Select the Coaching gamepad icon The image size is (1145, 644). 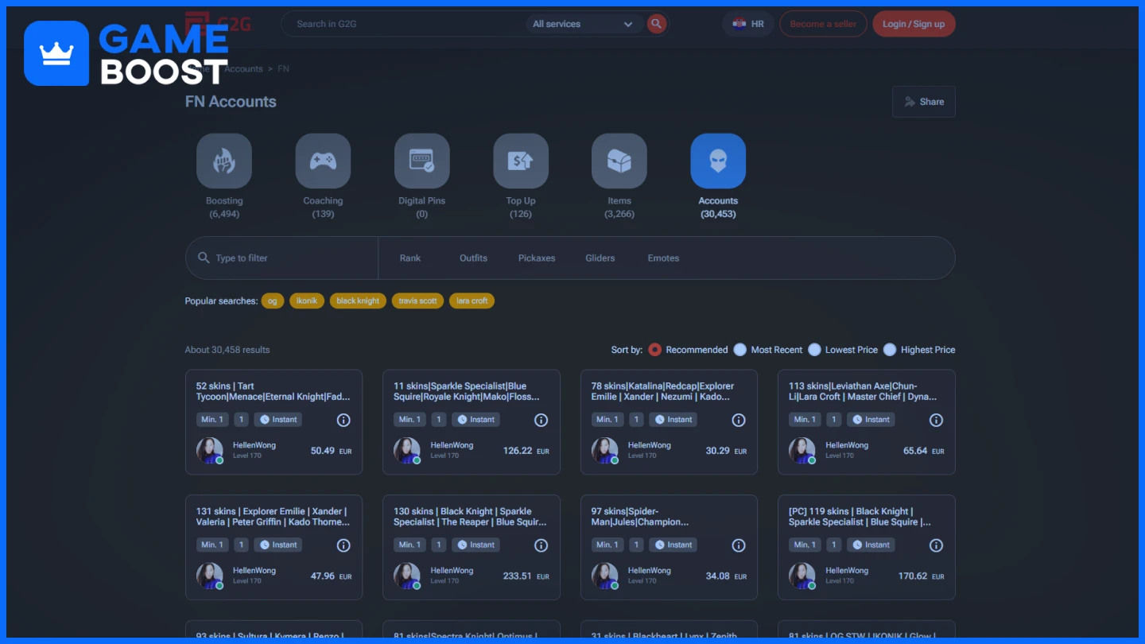point(323,161)
